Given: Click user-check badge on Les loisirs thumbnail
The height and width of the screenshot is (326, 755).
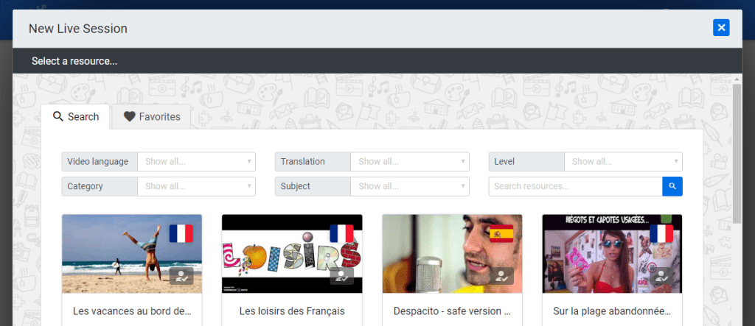Looking at the screenshot, I should (342, 276).
